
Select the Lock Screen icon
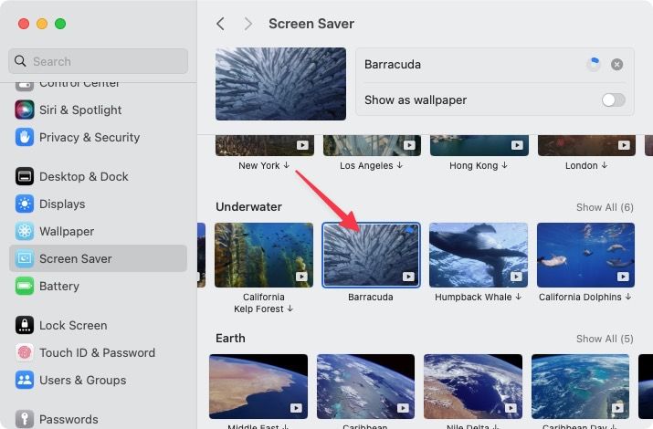click(x=25, y=325)
